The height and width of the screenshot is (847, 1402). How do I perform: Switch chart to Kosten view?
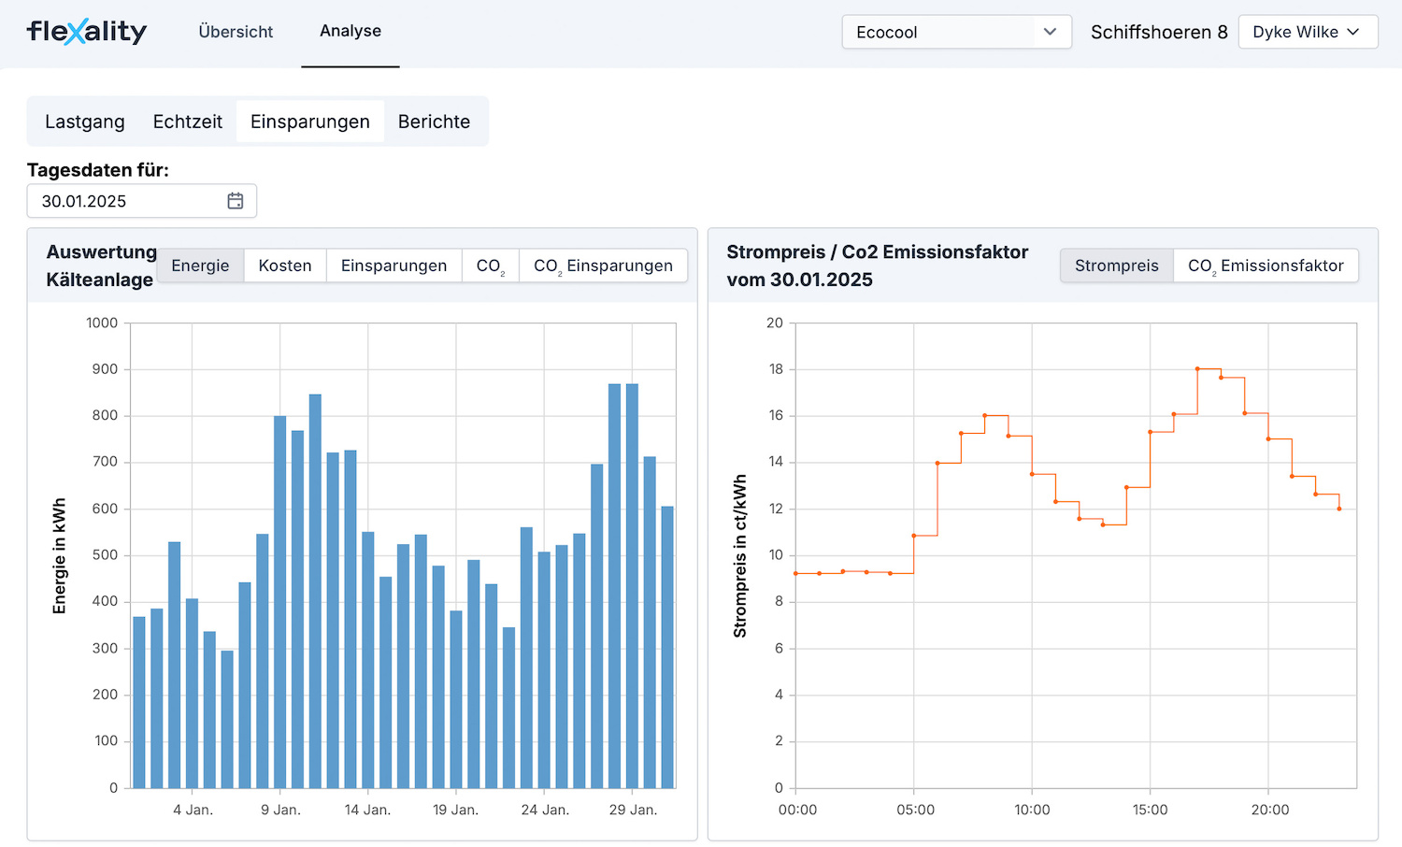(x=285, y=266)
